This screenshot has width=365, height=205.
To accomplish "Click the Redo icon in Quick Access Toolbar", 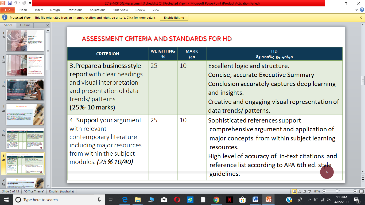I will 24,3.
